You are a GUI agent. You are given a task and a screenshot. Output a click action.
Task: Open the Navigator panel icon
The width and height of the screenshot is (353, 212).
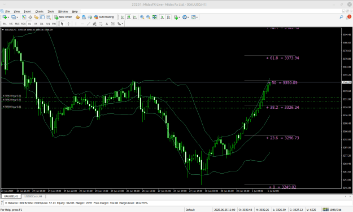click(36, 17)
